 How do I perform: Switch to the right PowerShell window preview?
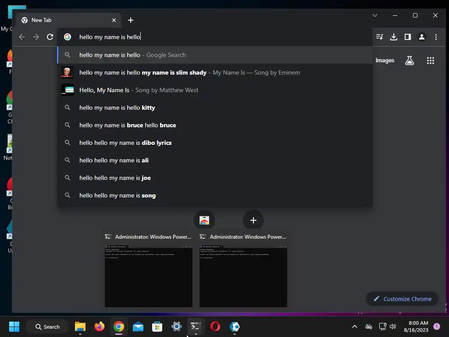(x=243, y=270)
